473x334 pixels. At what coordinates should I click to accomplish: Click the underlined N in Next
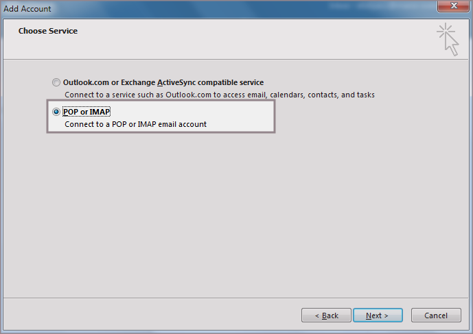click(369, 316)
